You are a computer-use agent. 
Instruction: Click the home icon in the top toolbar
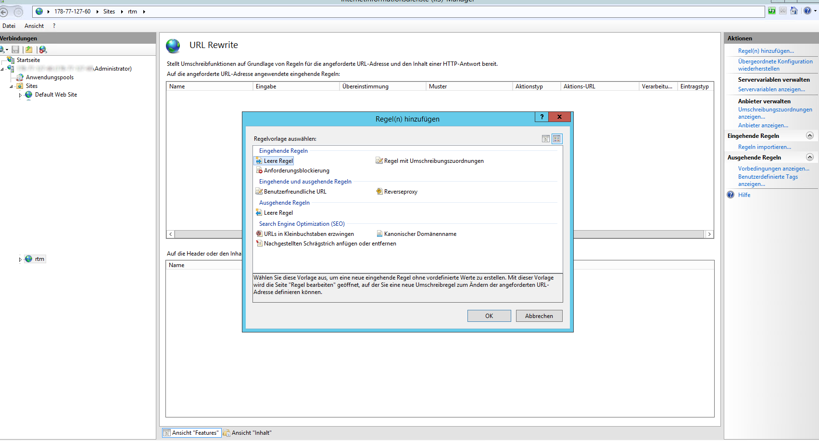pos(794,11)
